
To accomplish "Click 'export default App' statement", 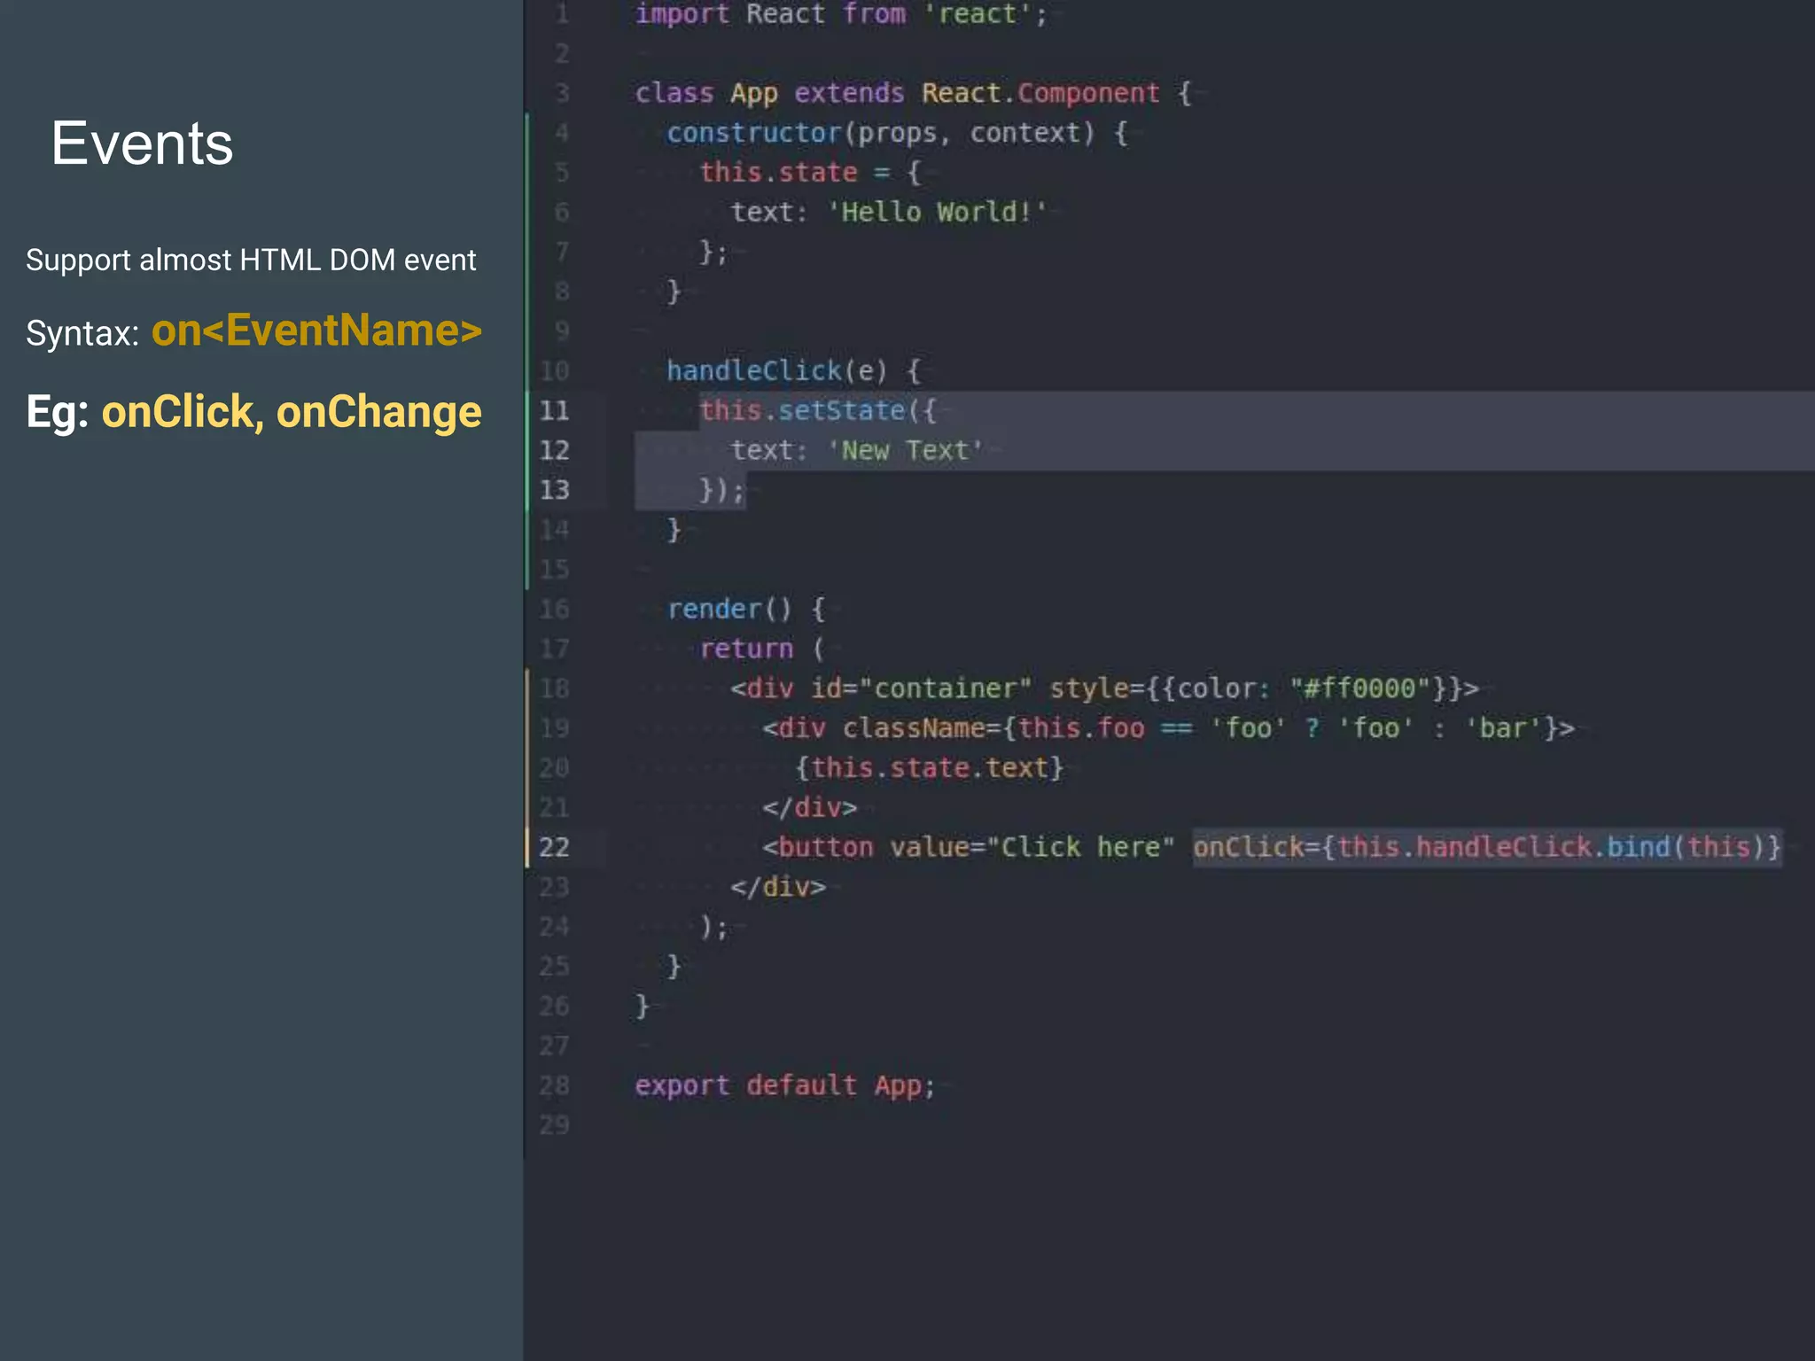I will pyautogui.click(x=784, y=1085).
